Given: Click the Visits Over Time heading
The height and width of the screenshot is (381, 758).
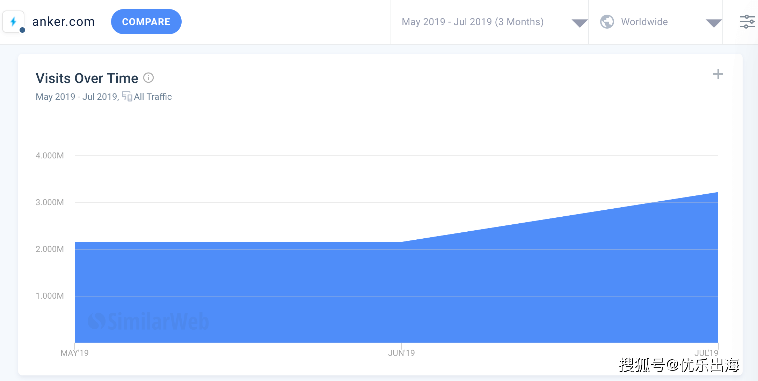Looking at the screenshot, I should coord(87,78).
